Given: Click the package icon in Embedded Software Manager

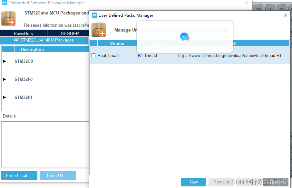Looking at the screenshot, I should point(8,18).
